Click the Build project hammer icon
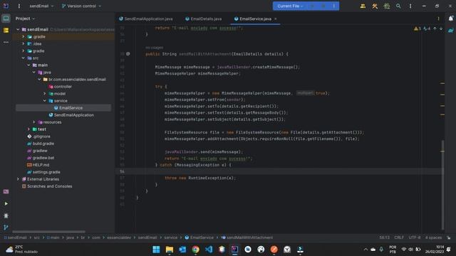The image size is (456, 256). coord(375,6)
